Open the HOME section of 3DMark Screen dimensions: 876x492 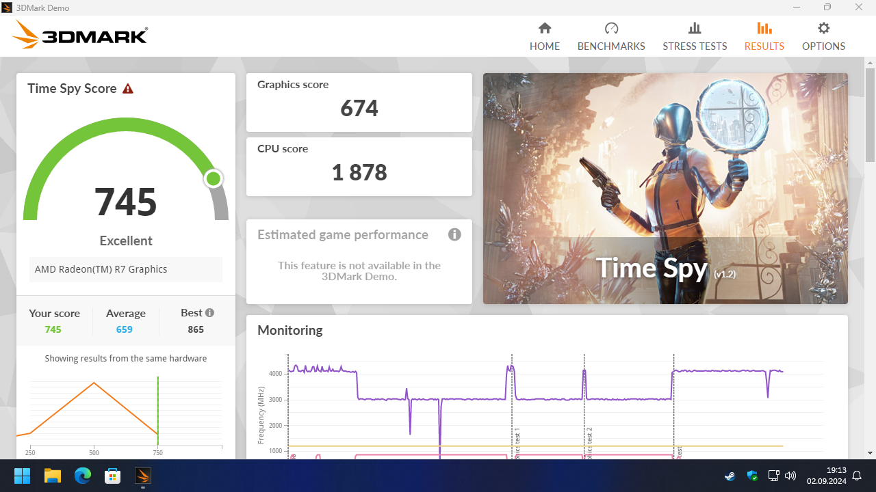544,38
